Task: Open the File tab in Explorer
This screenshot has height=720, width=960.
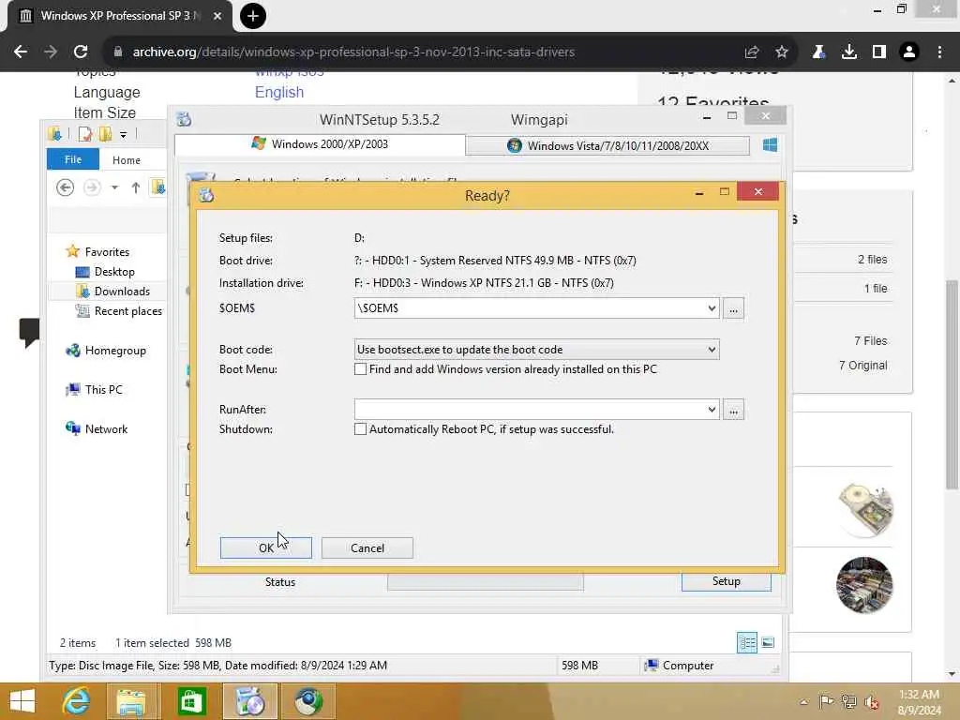Action: 73,159
